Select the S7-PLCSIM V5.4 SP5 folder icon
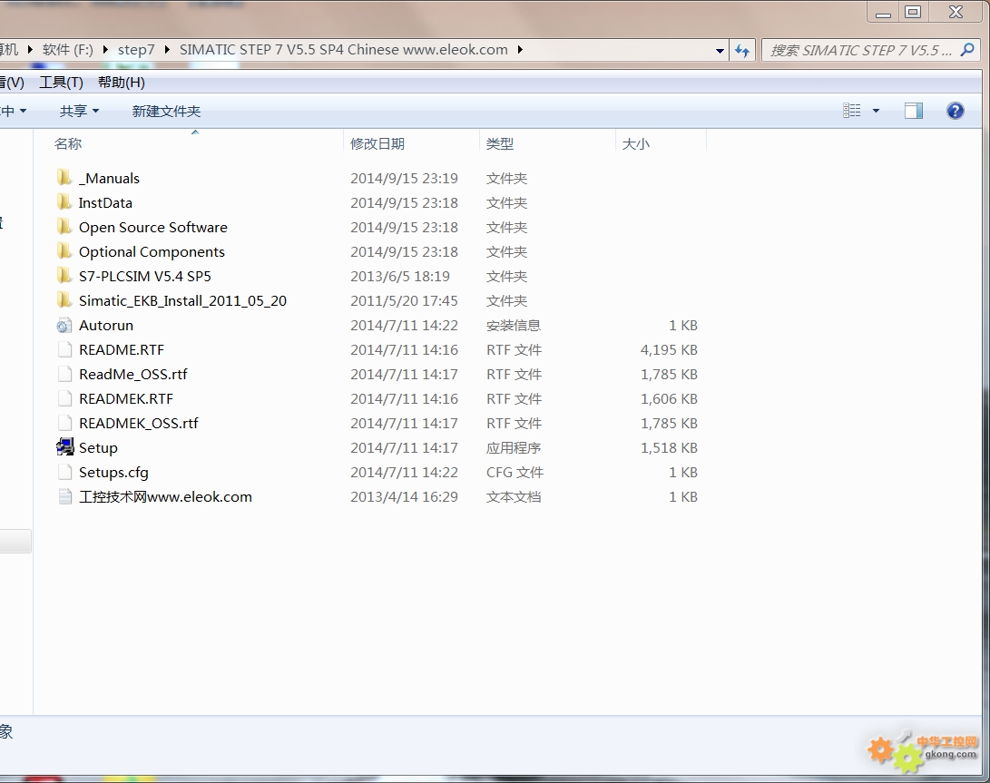Screen dimensions: 990x783 point(64,277)
